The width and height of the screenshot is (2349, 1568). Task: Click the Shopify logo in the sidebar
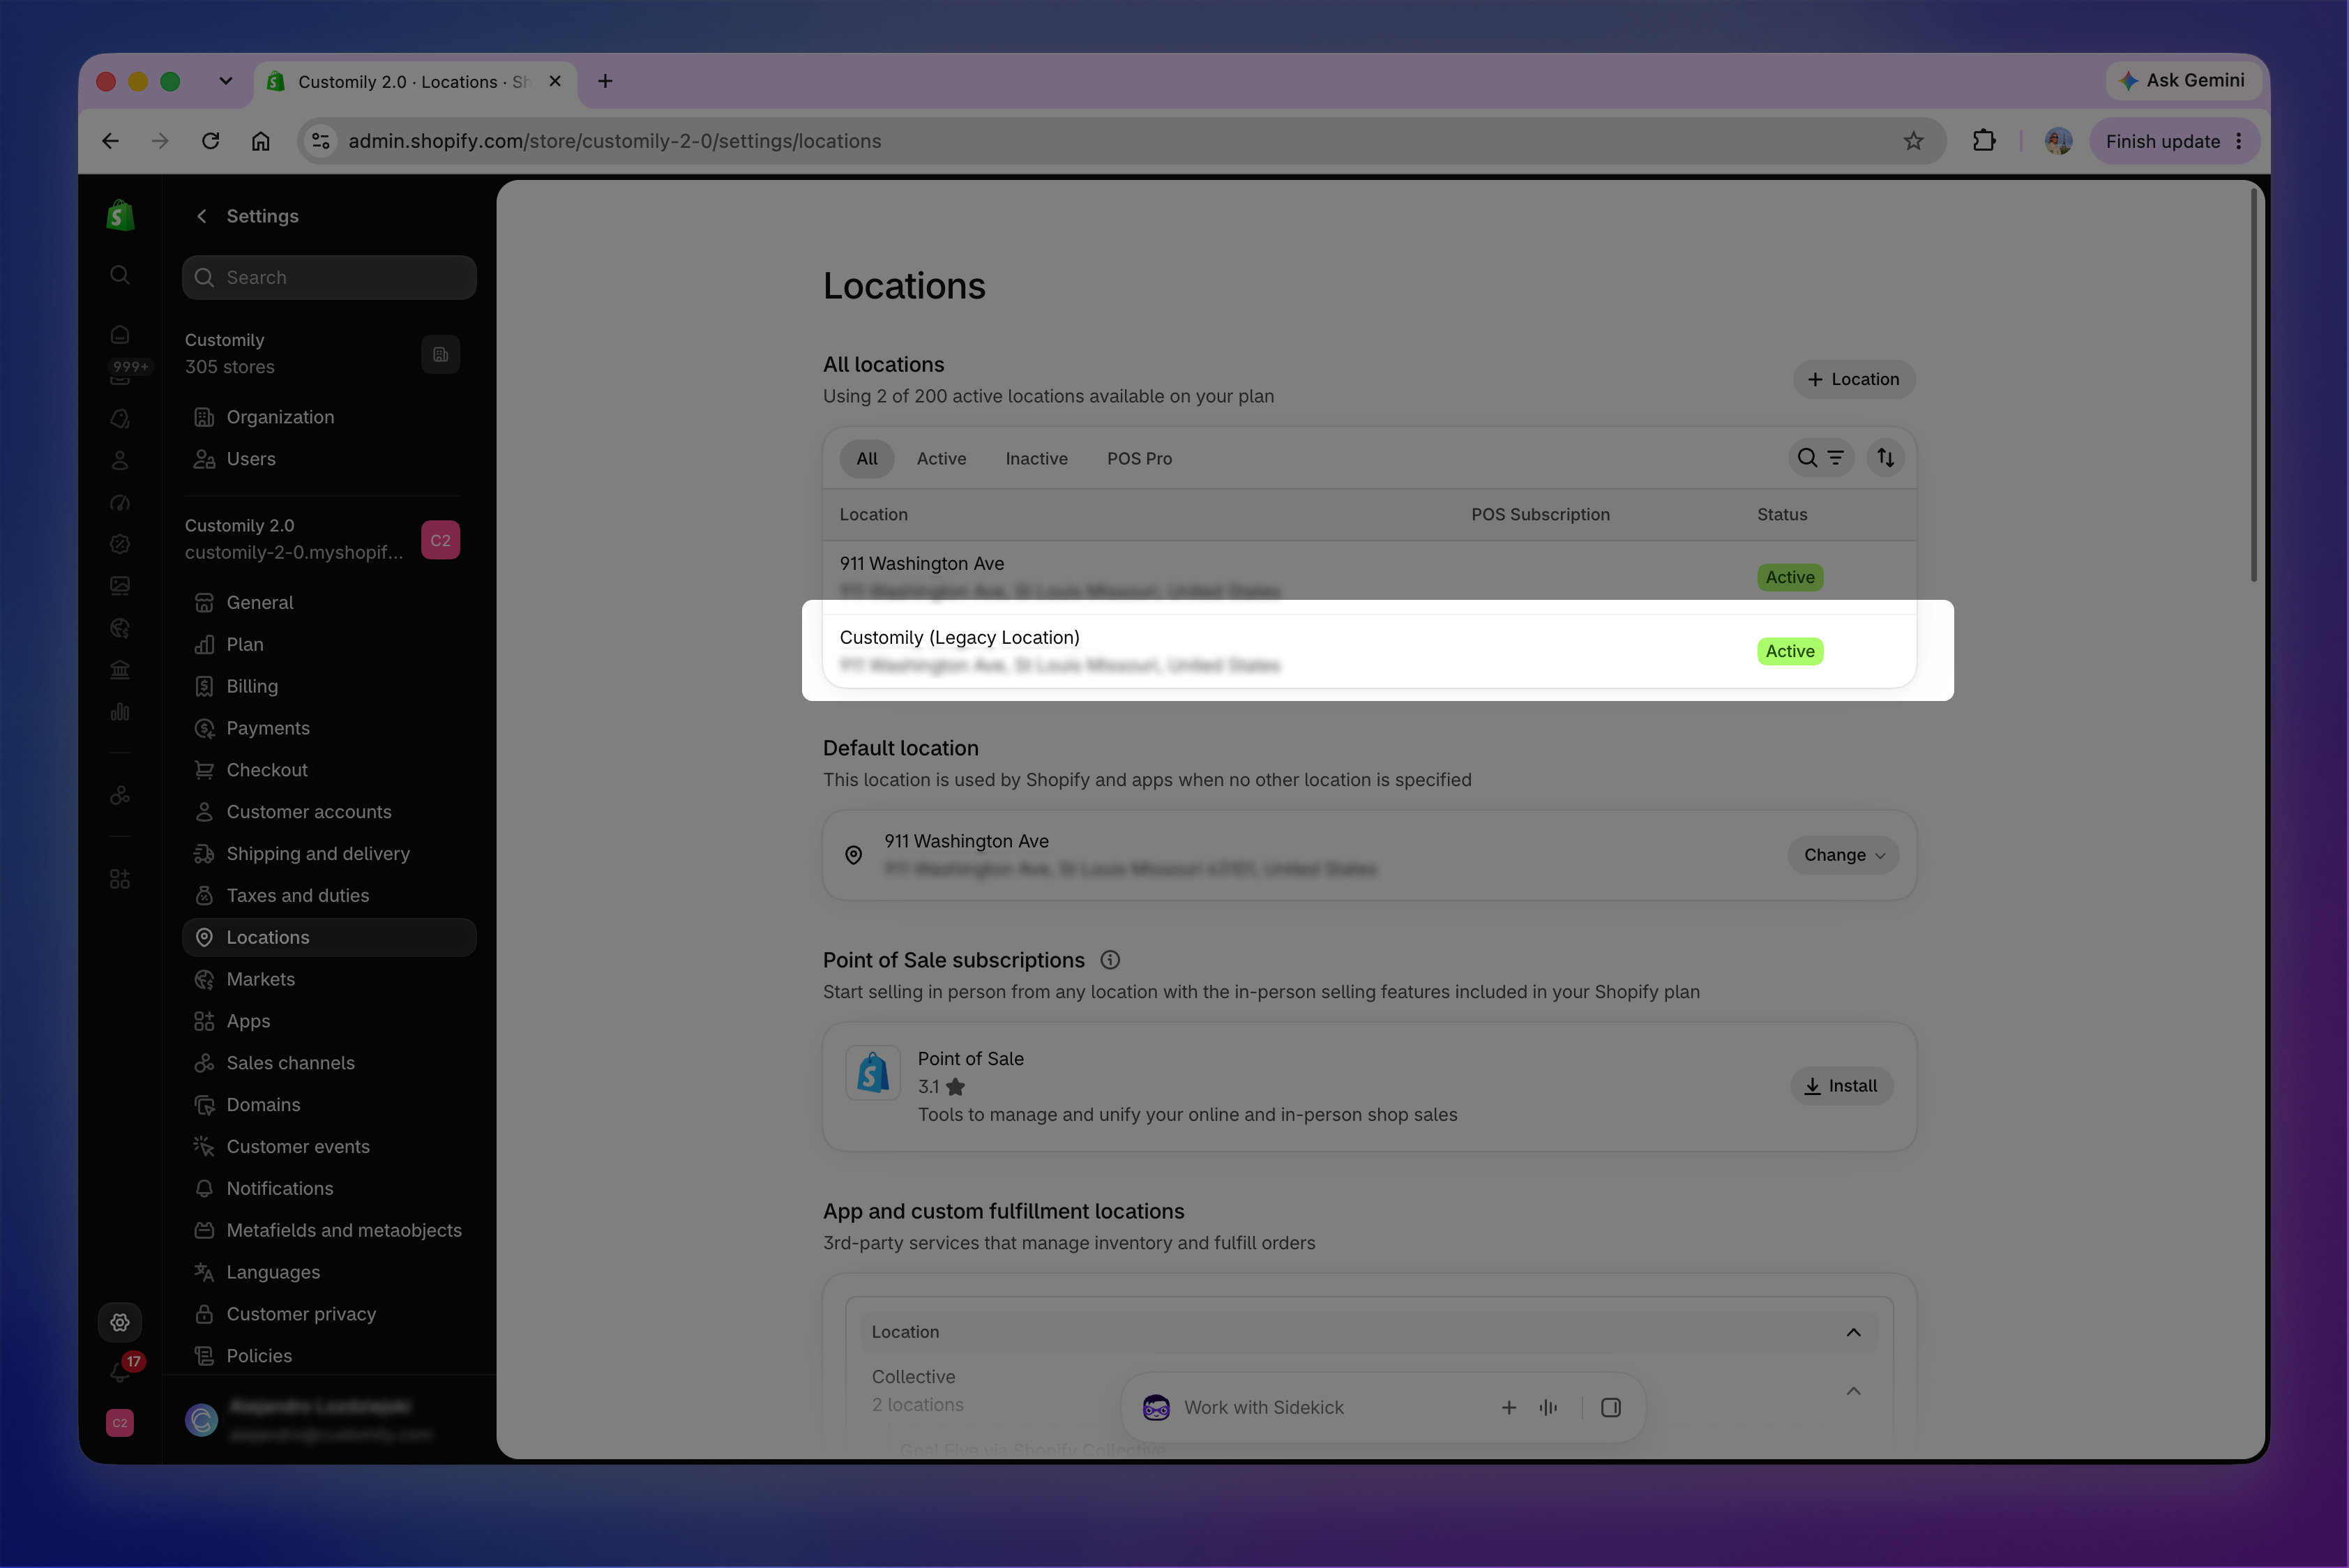(120, 215)
